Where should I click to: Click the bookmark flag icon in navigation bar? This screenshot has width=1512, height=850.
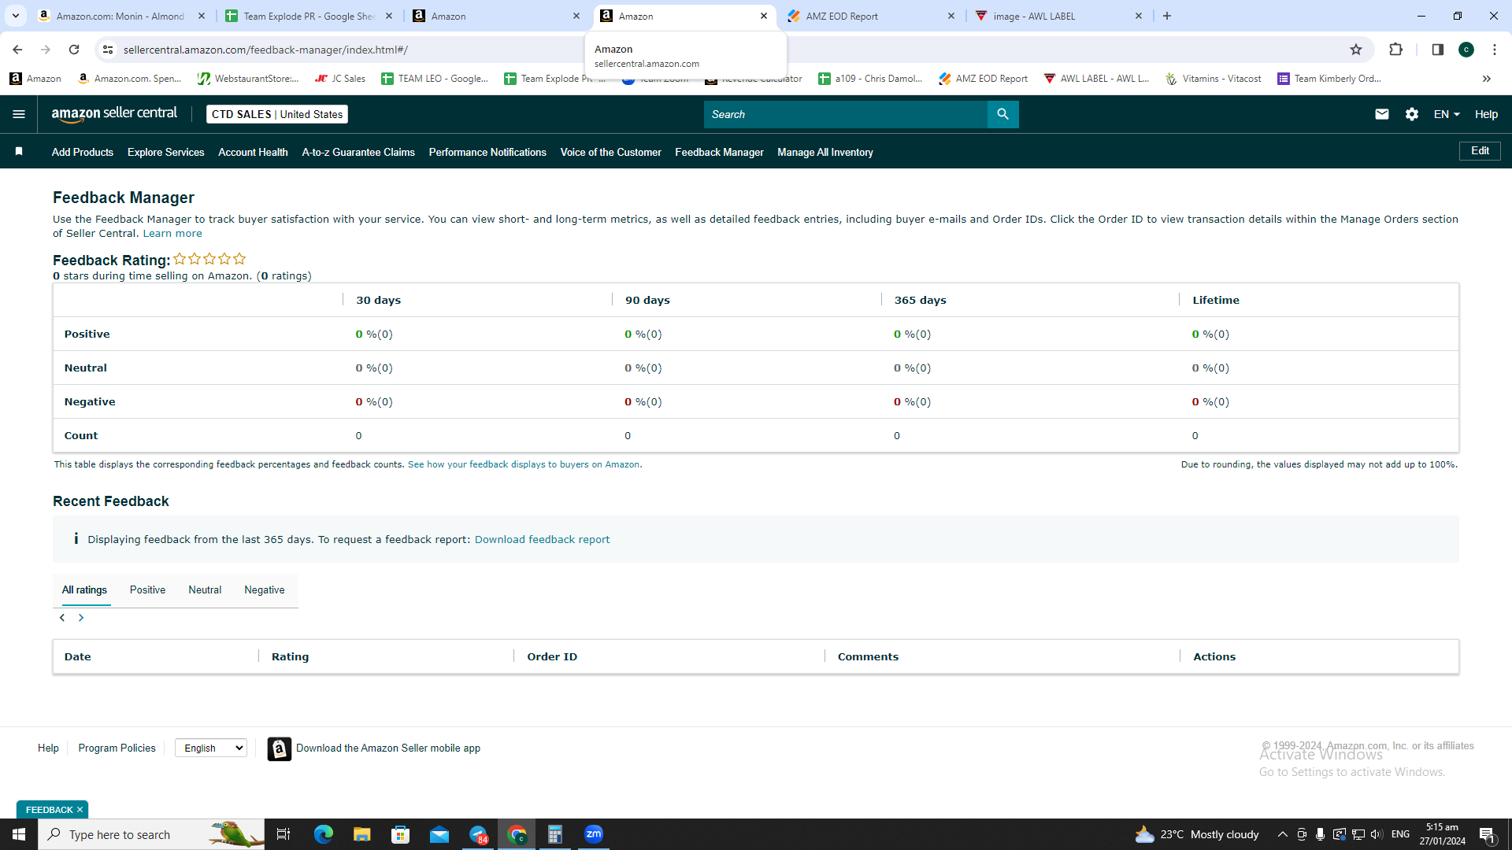pyautogui.click(x=19, y=151)
